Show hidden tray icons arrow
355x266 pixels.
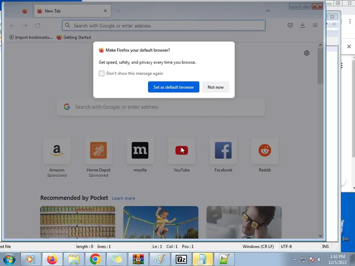pyautogui.click(x=295, y=259)
